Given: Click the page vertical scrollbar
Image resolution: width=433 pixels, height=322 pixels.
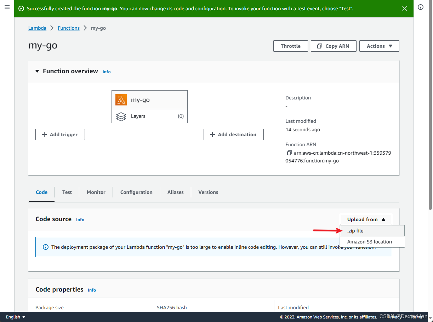Looking at the screenshot, I should click(431, 106).
